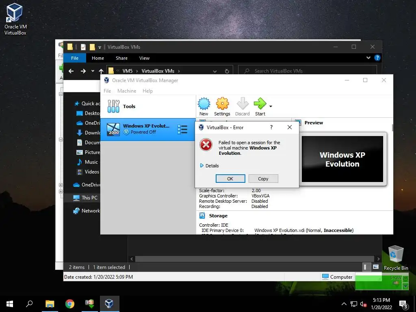Image resolution: width=416 pixels, height=312 pixels.
Task: Open Start button dropdown arrow
Action: pos(271,106)
